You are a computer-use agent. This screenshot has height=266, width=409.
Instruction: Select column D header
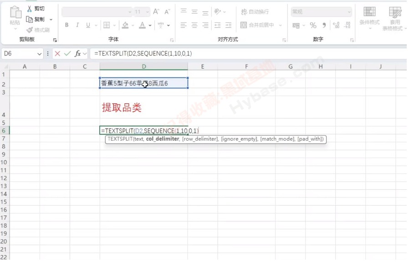[144, 67]
